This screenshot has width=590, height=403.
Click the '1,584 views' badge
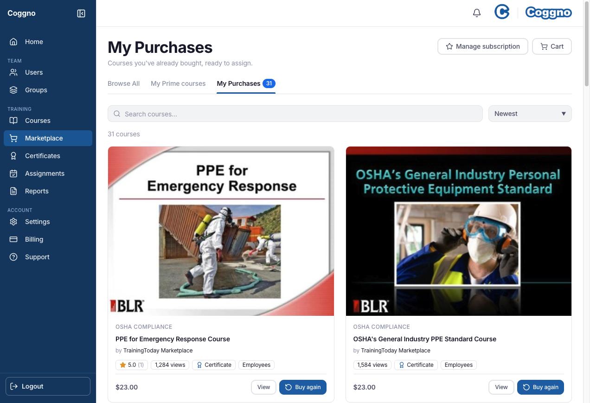[372, 365]
